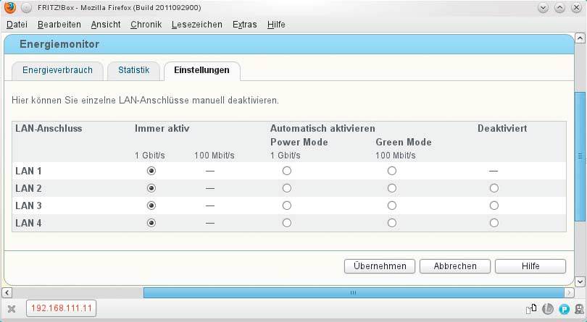Screen dimensions: 587x322
Task: Open the Datei menu
Action: [x=17, y=25]
